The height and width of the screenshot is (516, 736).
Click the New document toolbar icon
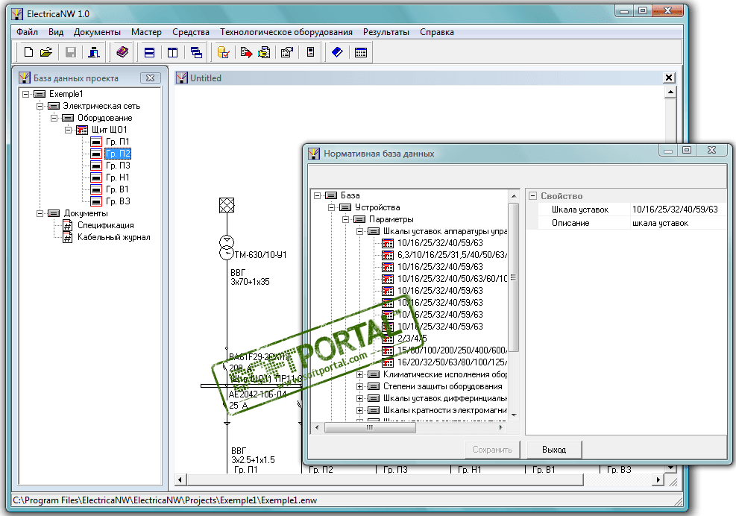tap(28, 52)
